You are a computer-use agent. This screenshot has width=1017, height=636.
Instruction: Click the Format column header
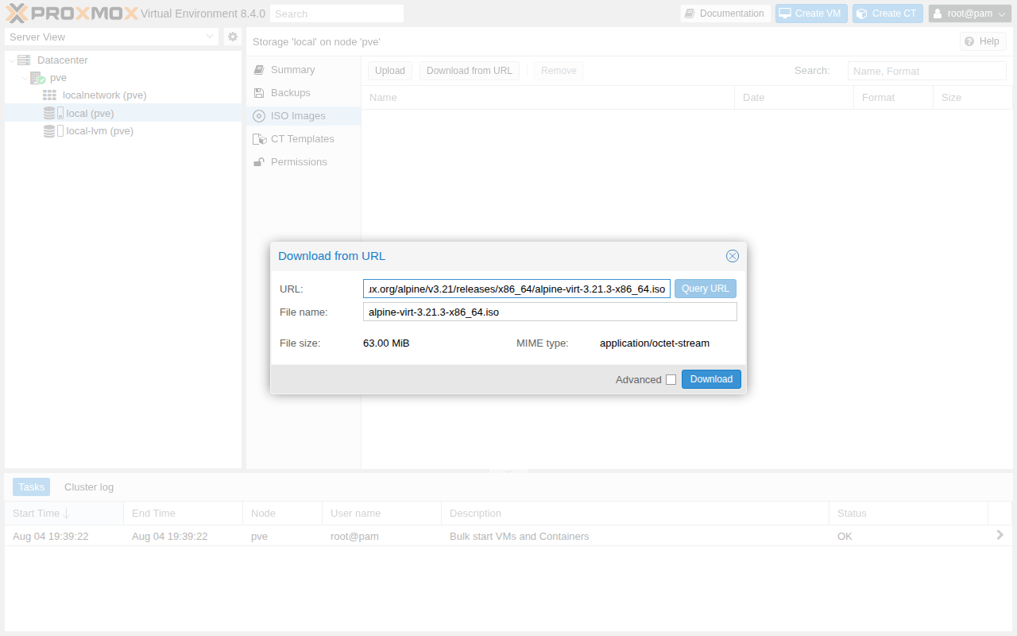pos(894,98)
